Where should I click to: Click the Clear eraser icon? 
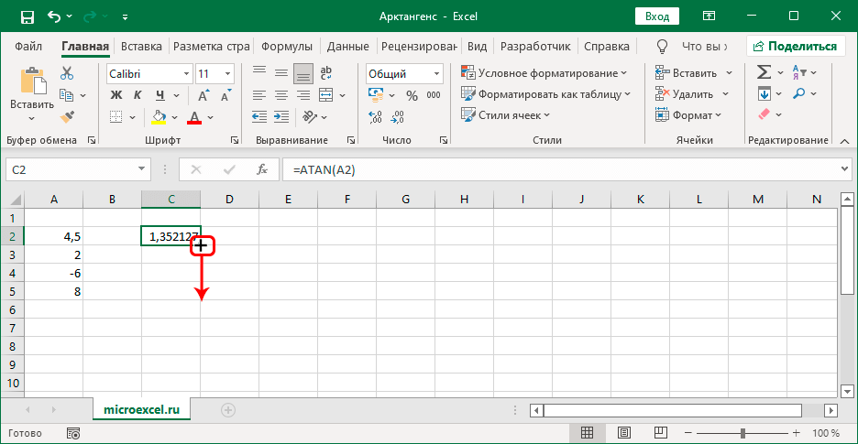pos(764,115)
